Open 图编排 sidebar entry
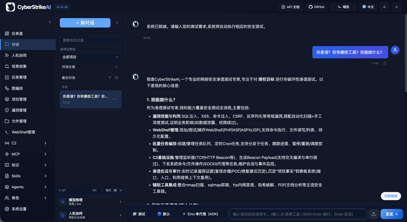This screenshot has height=222, width=407. pos(28,88)
